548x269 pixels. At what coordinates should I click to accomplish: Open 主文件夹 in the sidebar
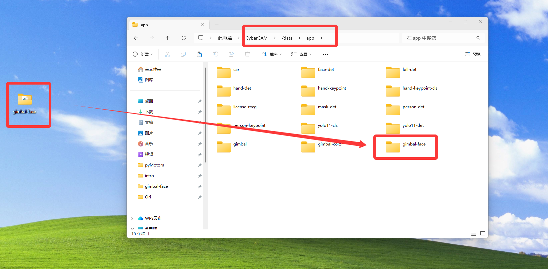tap(150, 69)
